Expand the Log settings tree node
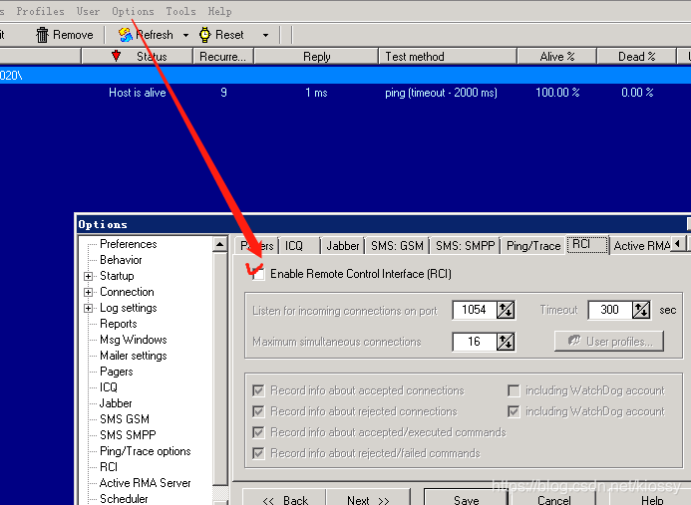Viewport: 691px width, 505px height. [x=88, y=308]
